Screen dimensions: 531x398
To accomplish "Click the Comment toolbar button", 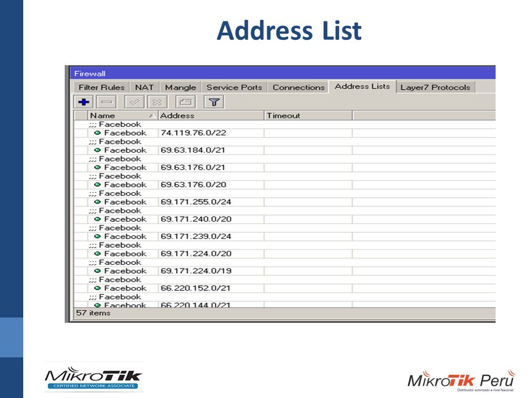I will tap(185, 102).
